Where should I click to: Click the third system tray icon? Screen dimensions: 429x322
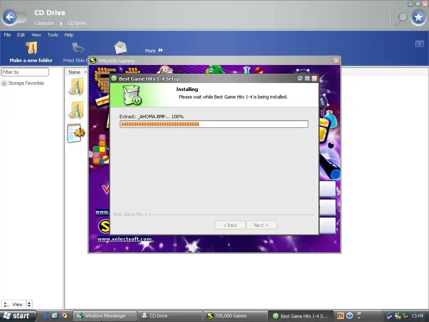pyautogui.click(x=405, y=316)
